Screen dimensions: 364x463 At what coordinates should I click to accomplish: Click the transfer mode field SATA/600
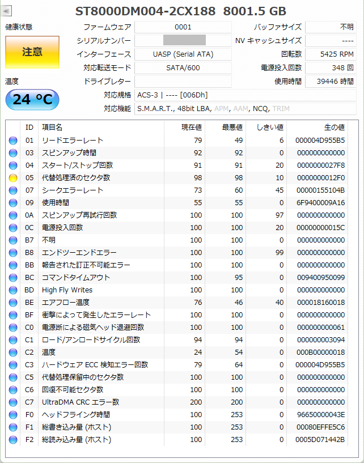pyautogui.click(x=183, y=68)
